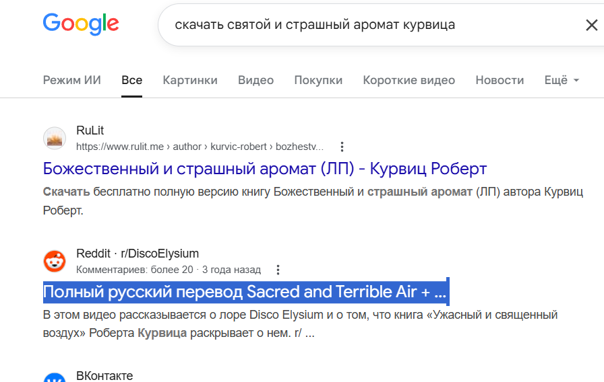Click the Reddit favicon icon
604x382 pixels.
coord(55,262)
